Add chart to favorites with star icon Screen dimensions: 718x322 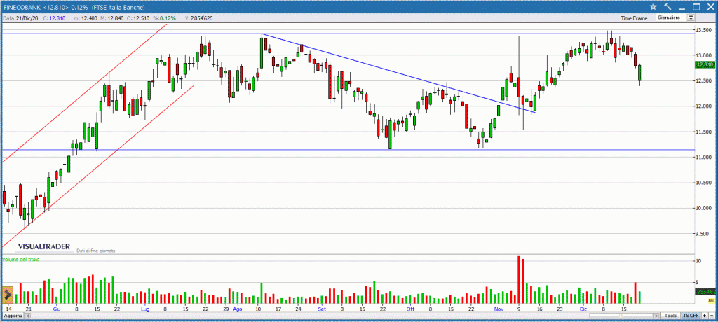[x=653, y=6]
